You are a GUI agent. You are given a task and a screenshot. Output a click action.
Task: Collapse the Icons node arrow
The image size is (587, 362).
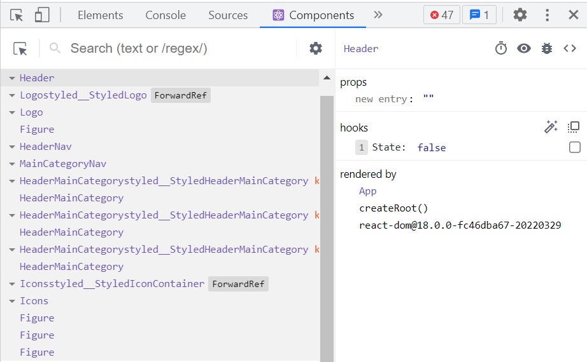[x=12, y=301]
